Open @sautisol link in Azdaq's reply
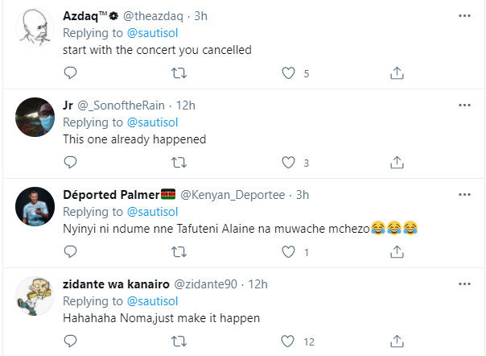 point(153,33)
